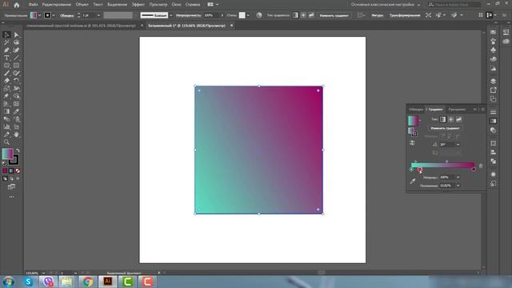Select the Eraser tool
512x288 pixels.
6,81
